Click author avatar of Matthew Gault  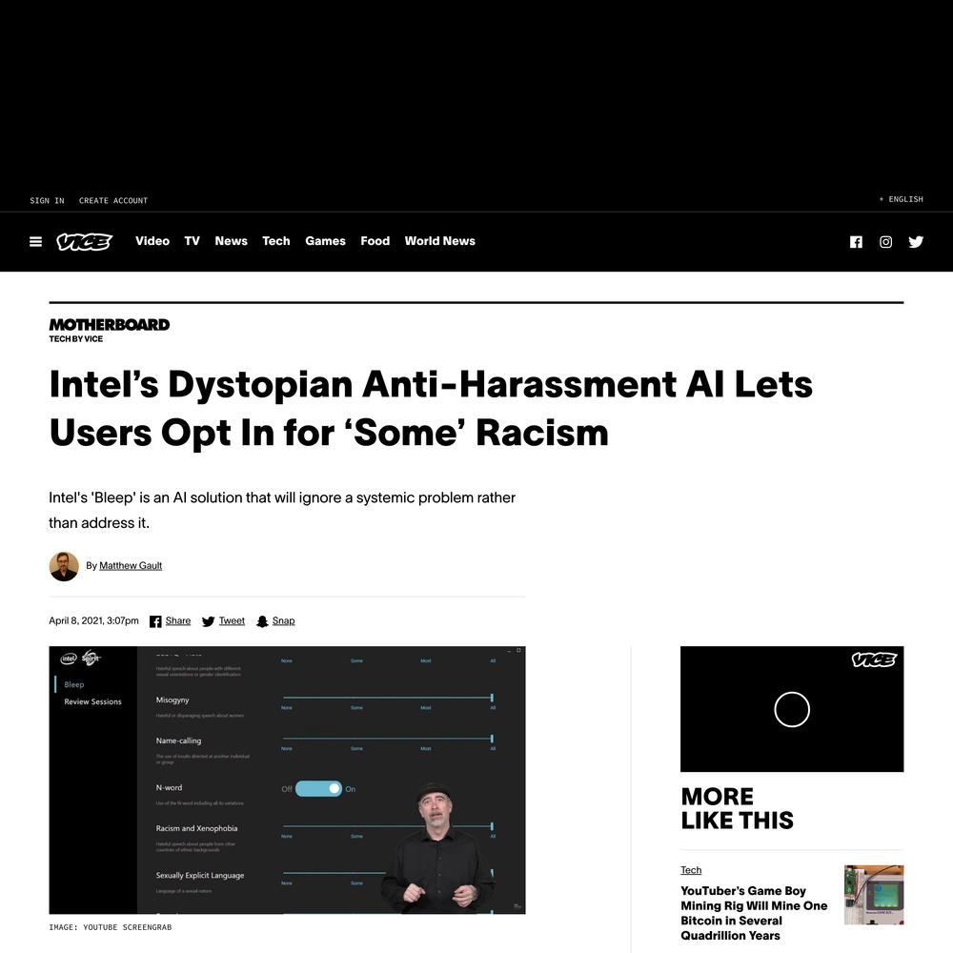click(64, 566)
